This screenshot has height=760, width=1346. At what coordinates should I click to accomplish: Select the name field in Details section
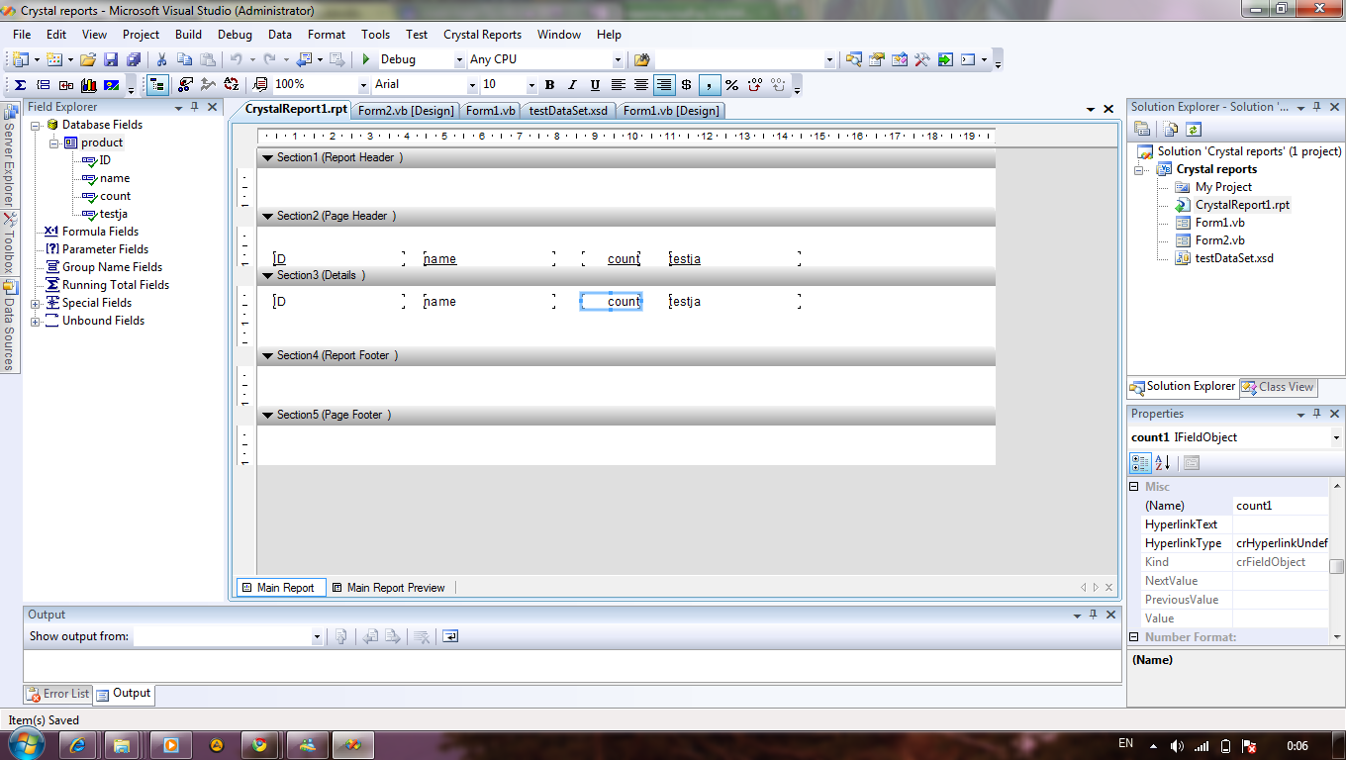point(489,302)
